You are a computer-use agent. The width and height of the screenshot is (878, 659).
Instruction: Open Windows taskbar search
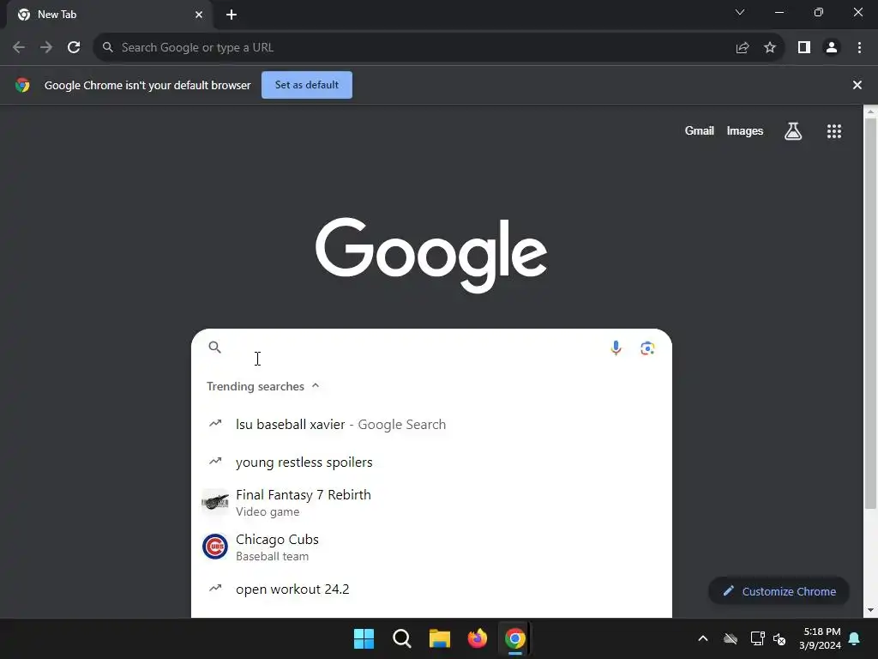(401, 638)
